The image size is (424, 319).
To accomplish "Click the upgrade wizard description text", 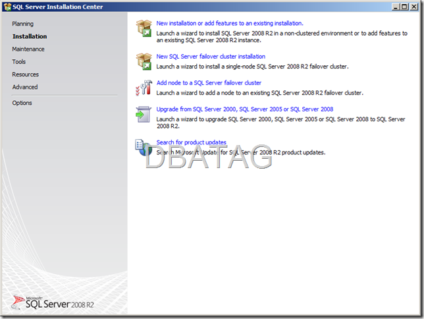I will tap(280, 123).
